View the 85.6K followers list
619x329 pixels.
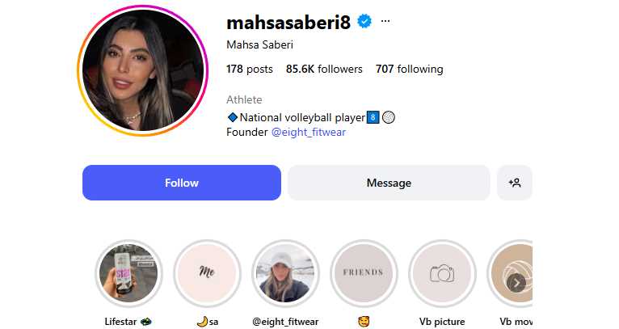(324, 70)
